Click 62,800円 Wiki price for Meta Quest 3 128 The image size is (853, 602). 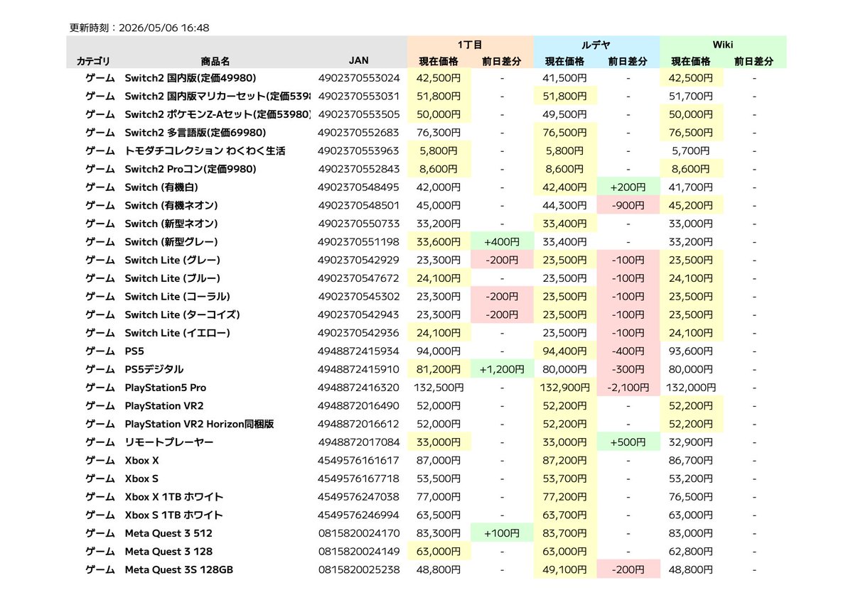(692, 552)
